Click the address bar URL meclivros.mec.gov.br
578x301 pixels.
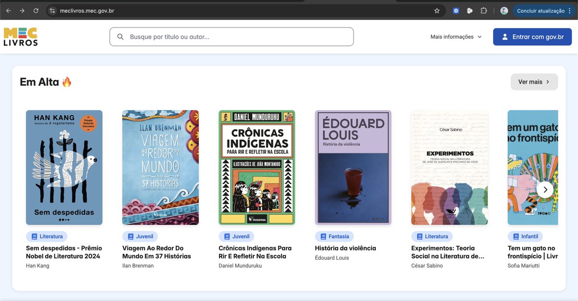(x=87, y=11)
